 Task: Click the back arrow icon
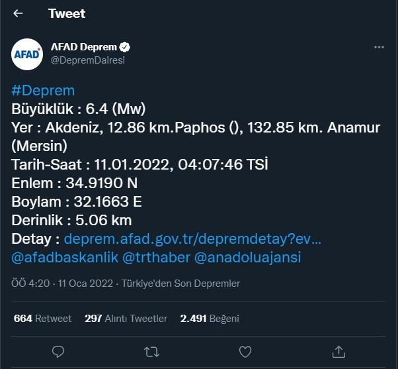point(18,13)
